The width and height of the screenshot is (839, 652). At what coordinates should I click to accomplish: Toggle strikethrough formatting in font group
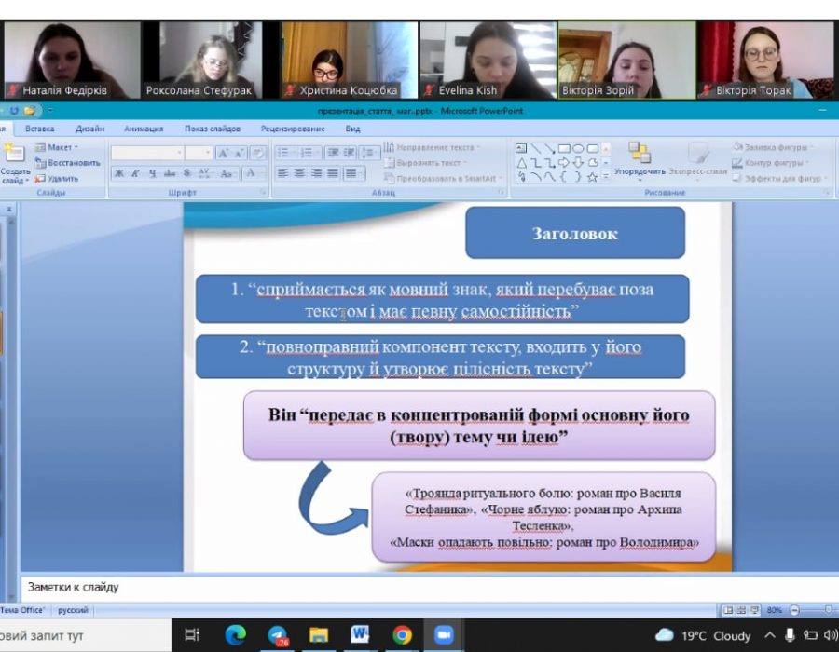170,173
